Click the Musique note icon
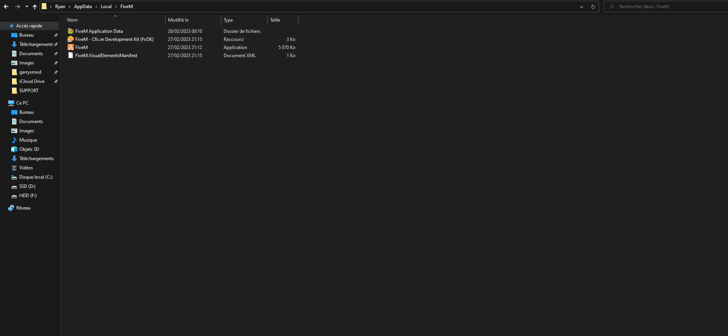Viewport: 728px width, 336px height. [14, 140]
